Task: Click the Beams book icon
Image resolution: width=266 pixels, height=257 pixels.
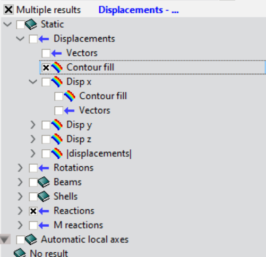Action: 44,182
